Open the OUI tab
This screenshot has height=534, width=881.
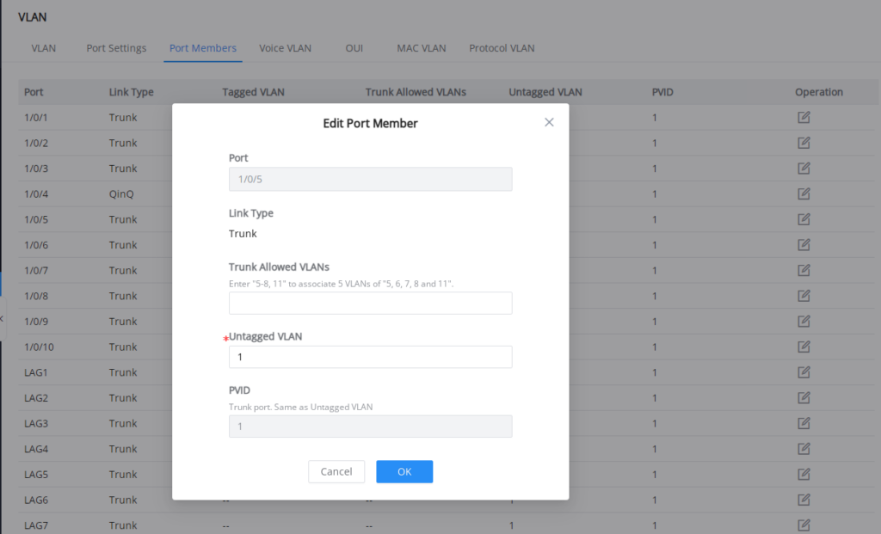(354, 48)
